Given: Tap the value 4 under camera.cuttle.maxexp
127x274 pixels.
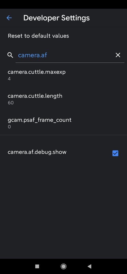Looking at the screenshot, I should [x=9, y=79].
